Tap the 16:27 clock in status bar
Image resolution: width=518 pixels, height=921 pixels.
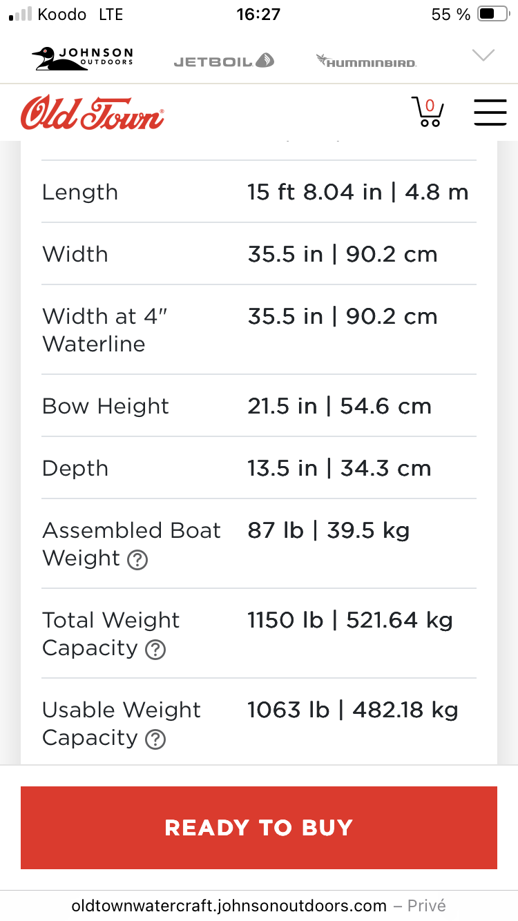point(258,14)
